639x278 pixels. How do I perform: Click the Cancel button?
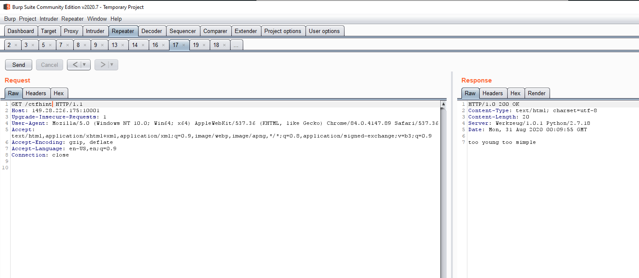(x=50, y=65)
